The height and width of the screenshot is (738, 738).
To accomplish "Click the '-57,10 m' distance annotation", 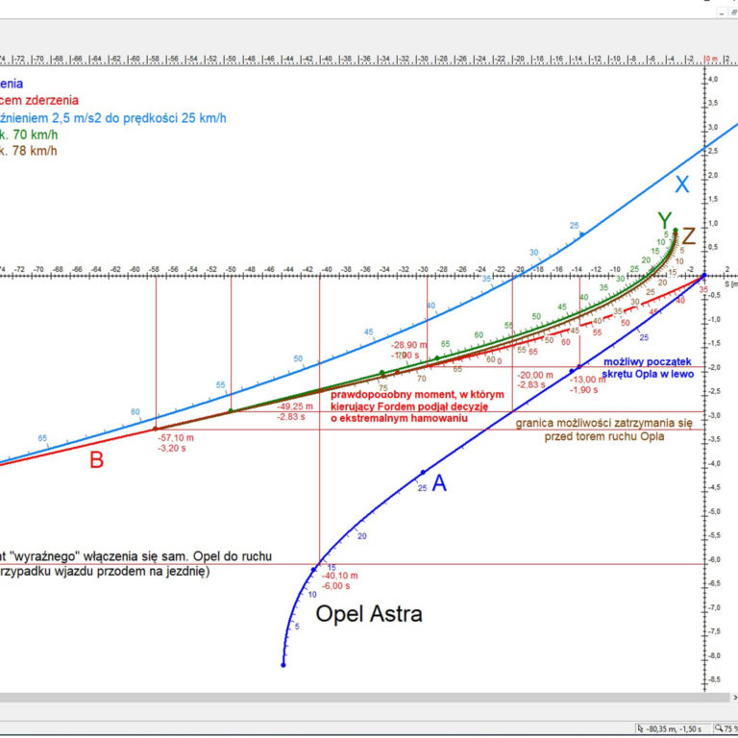I will point(176,438).
